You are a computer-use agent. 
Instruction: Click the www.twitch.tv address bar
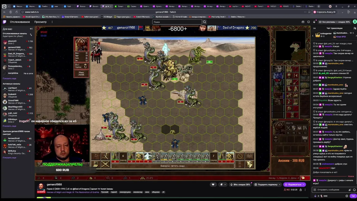(x=32, y=12)
